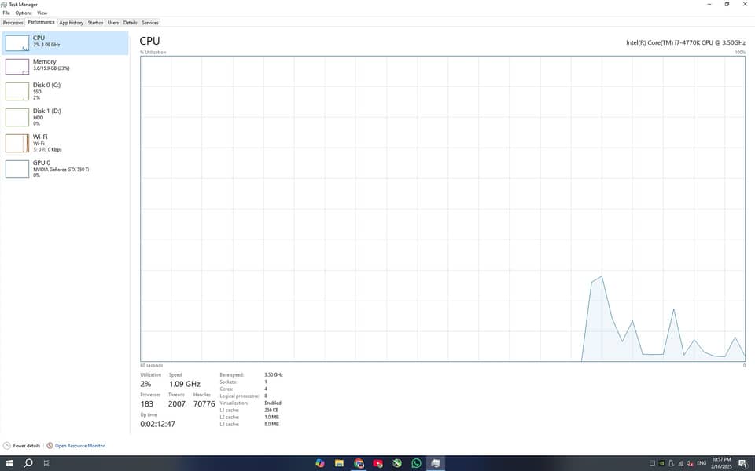The image size is (755, 471).
Task: Open the Windows Start menu
Action: pyautogui.click(x=9, y=463)
